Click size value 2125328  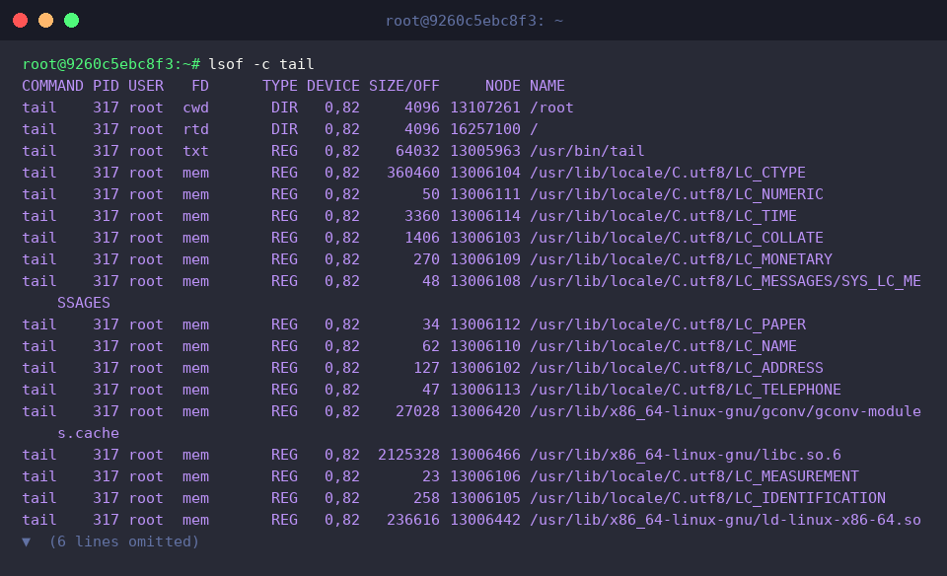[x=408, y=456]
